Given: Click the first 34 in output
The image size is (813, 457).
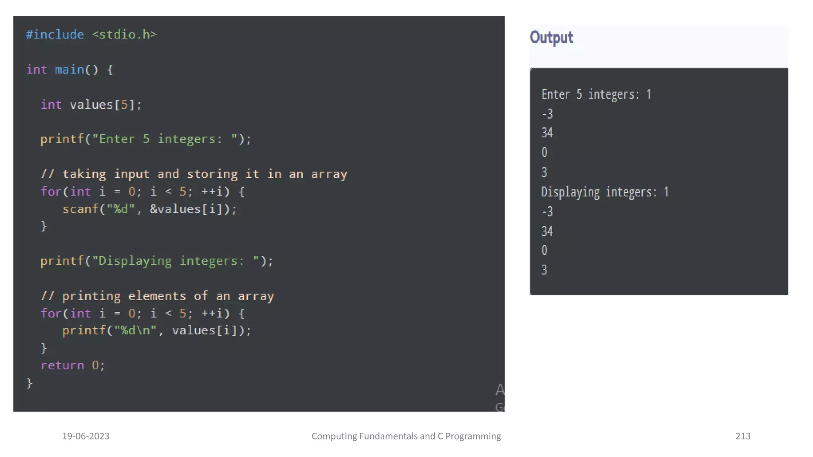Looking at the screenshot, I should point(547,133).
